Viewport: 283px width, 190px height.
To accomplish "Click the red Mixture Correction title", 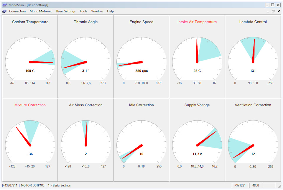I will pos(30,105).
